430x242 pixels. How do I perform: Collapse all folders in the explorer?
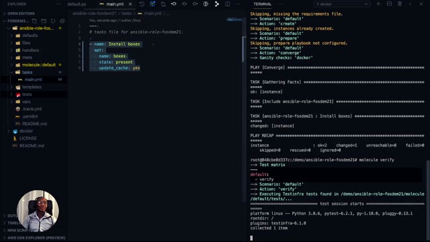coord(62,21)
